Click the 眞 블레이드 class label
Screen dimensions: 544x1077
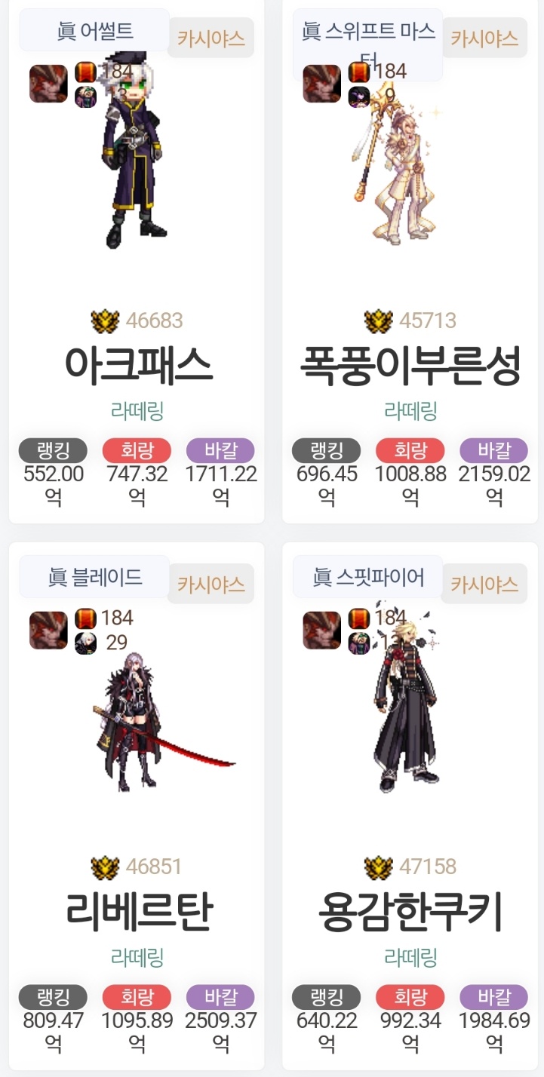[94, 577]
